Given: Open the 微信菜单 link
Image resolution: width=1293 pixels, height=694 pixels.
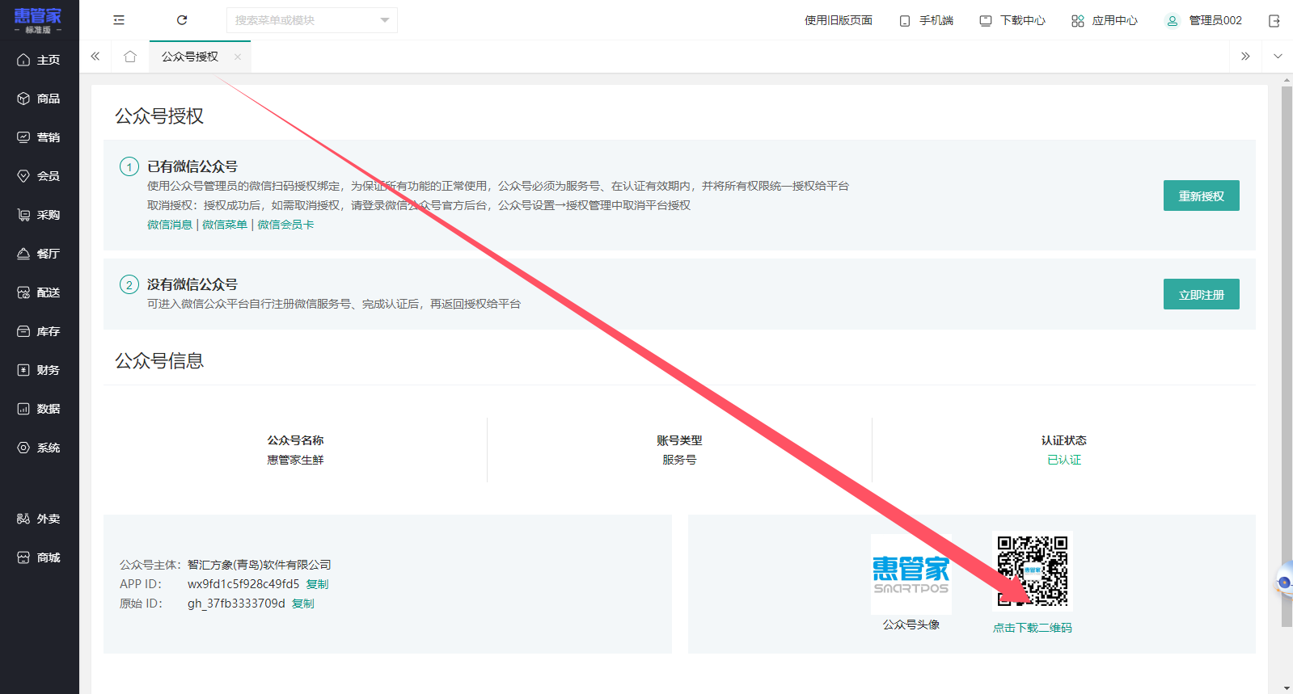Looking at the screenshot, I should click(225, 225).
